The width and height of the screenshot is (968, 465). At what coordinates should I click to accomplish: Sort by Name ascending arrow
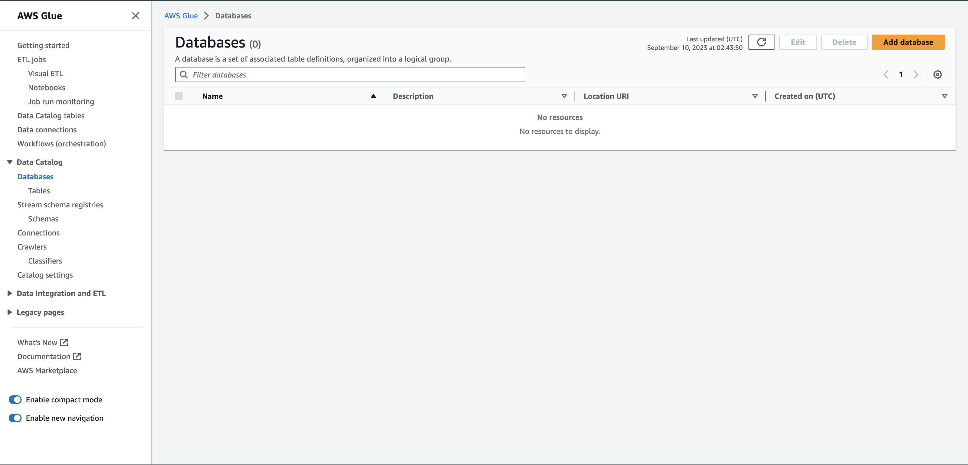click(373, 96)
